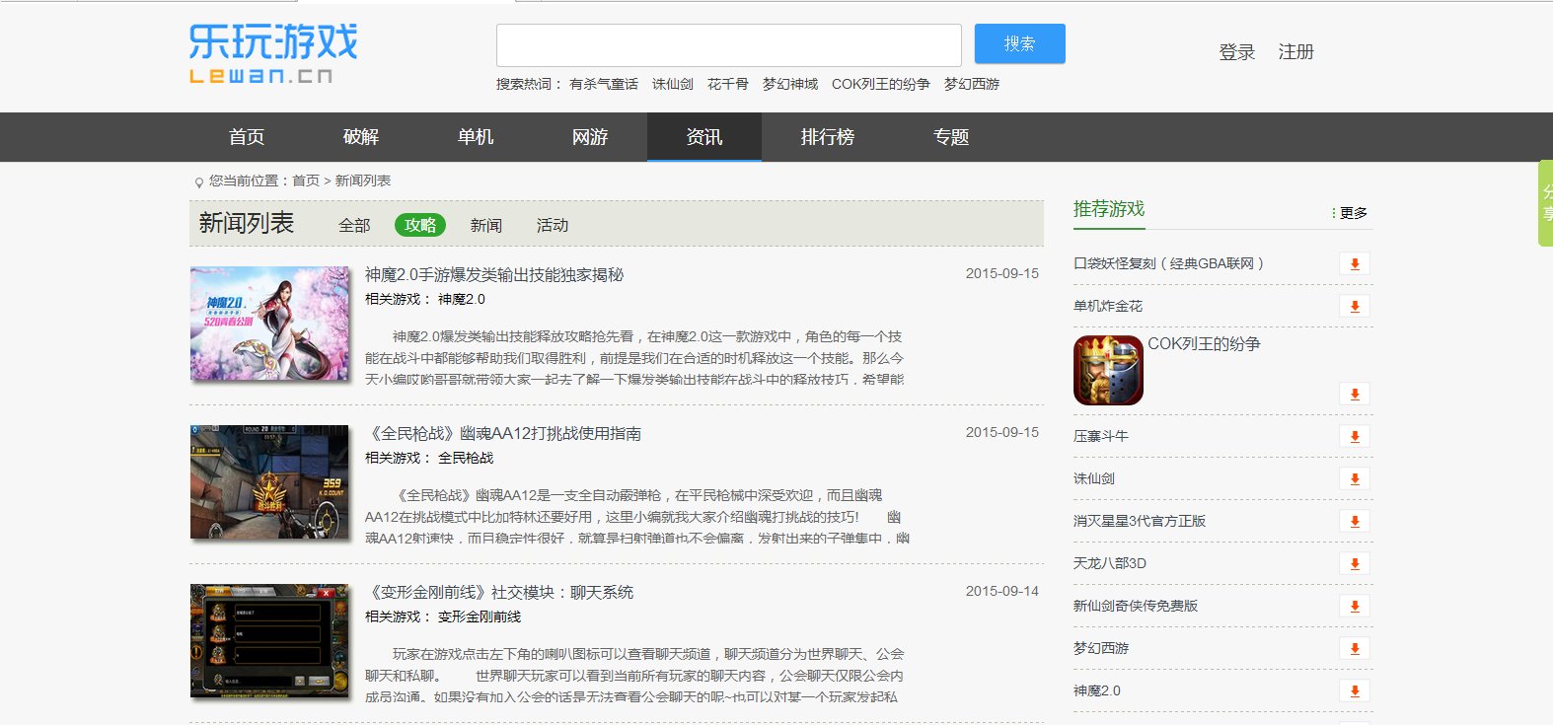Switch to the 新闻 filter tab
Screen dimensions: 1553x725
(486, 225)
